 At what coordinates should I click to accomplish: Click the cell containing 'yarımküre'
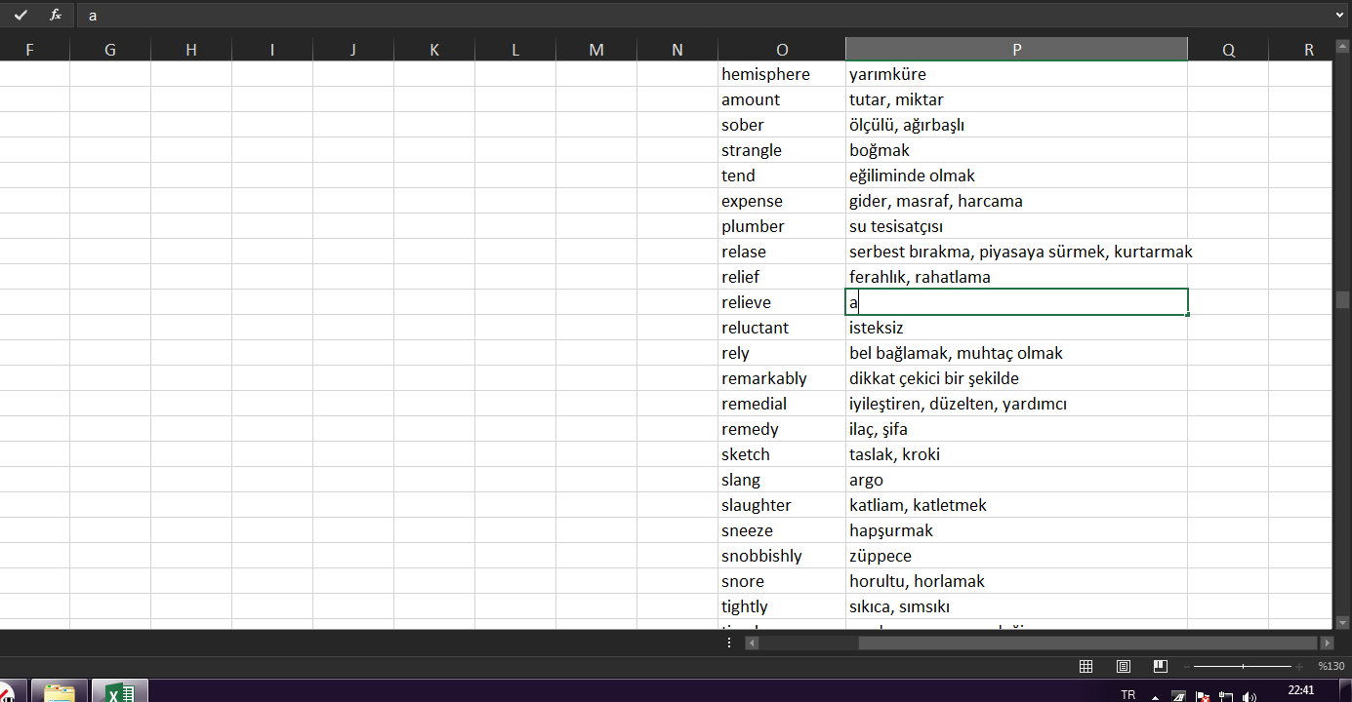1016,74
